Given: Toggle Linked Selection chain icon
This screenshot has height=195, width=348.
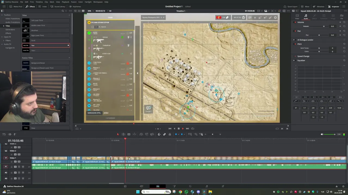Looking at the screenshot, I should [x=164, y=134].
